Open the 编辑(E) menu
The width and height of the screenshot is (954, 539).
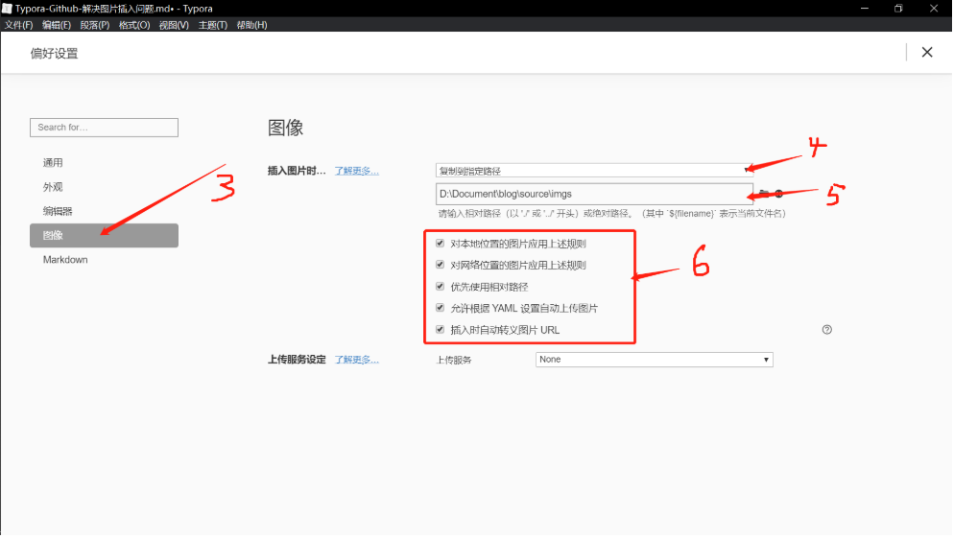57,25
